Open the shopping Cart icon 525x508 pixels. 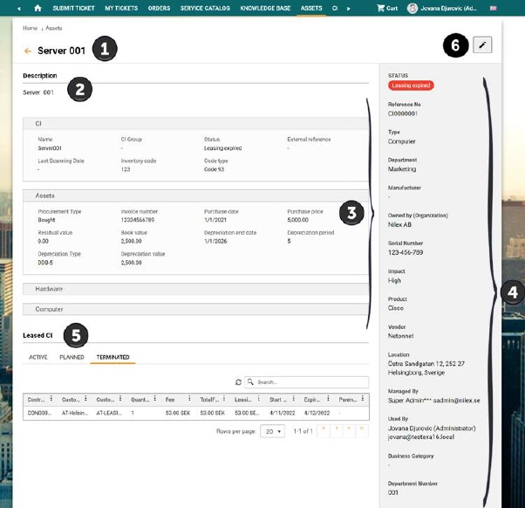(x=381, y=8)
